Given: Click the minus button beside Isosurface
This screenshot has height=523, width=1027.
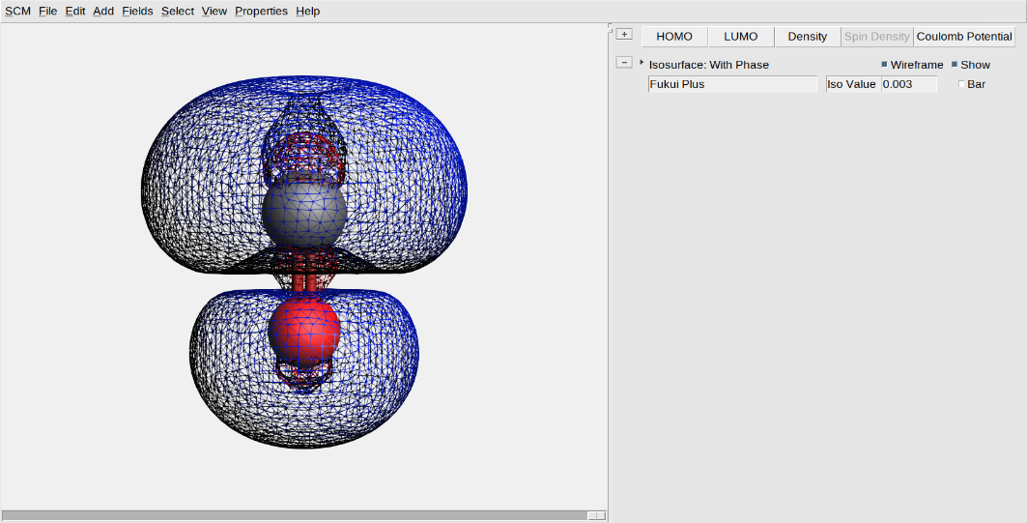Looking at the screenshot, I should pyautogui.click(x=624, y=63).
